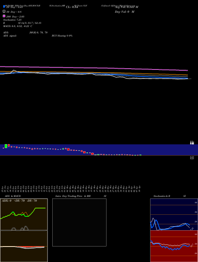The width and height of the screenshot is (198, 262).
Task: Click the CL: 0.34 closing price text
Action: [x=72, y=7]
